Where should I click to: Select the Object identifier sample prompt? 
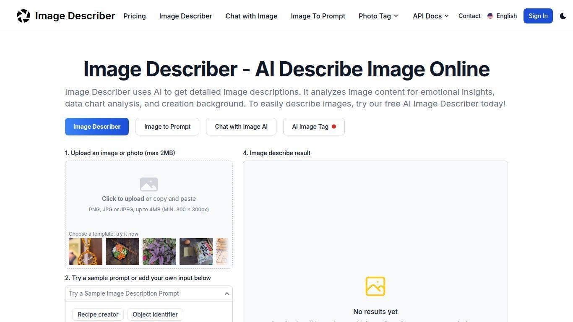tap(155, 314)
